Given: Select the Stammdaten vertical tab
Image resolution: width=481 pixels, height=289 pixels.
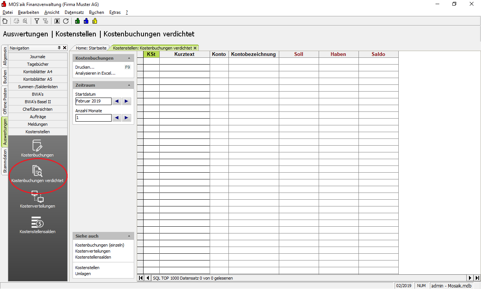Looking at the screenshot, I should 5,161.
